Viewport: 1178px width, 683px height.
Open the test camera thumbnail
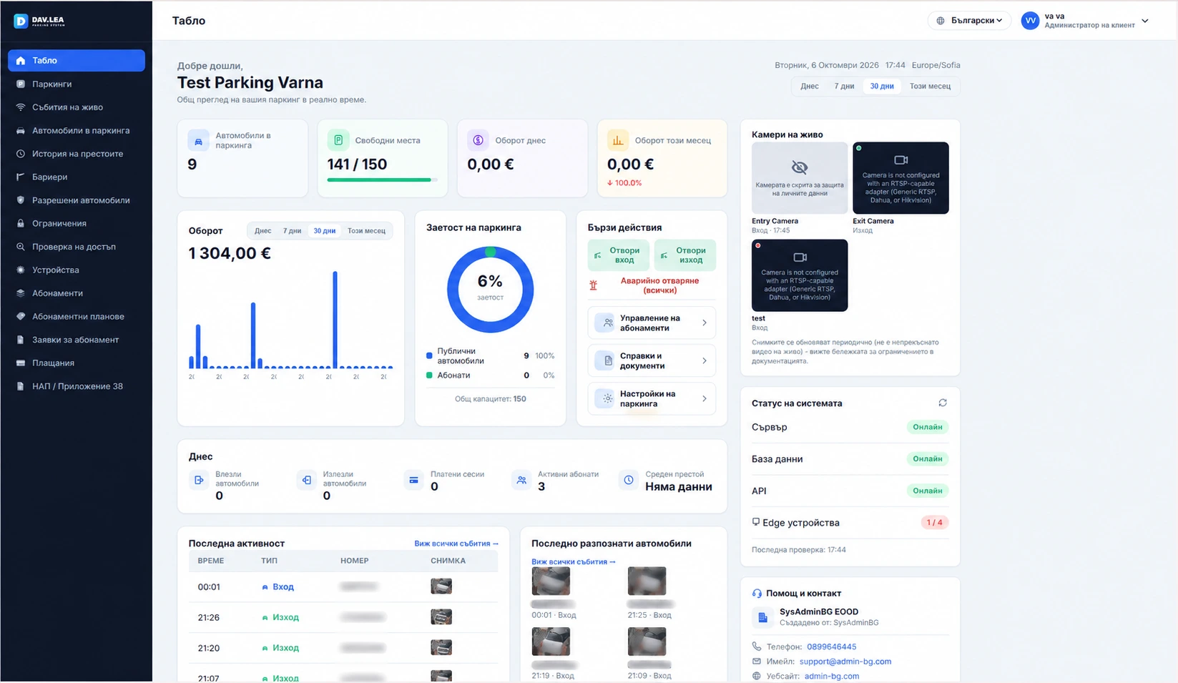(x=800, y=275)
